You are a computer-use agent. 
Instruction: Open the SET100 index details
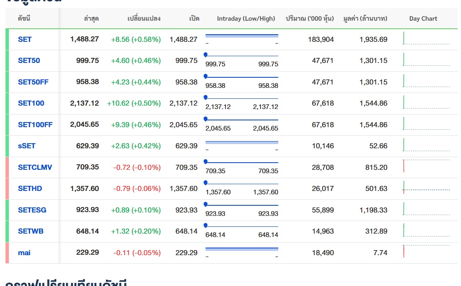click(x=31, y=103)
